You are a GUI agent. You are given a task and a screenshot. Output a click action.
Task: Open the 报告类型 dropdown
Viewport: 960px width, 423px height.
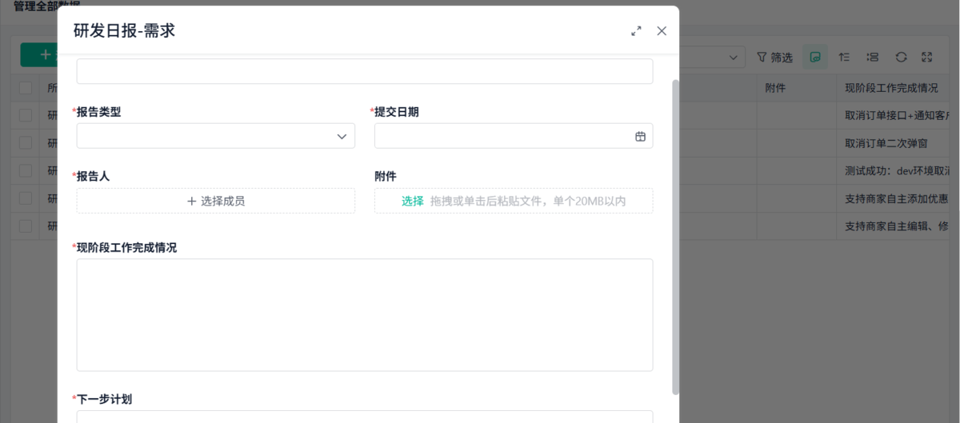click(x=216, y=136)
